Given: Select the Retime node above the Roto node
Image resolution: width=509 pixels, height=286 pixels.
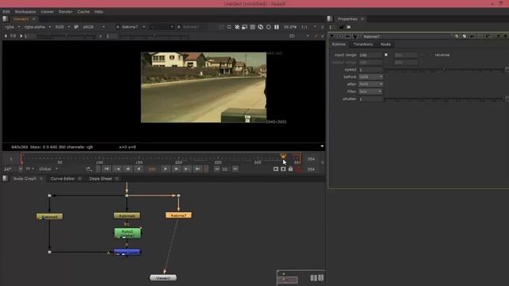Looking at the screenshot, I should [127, 215].
